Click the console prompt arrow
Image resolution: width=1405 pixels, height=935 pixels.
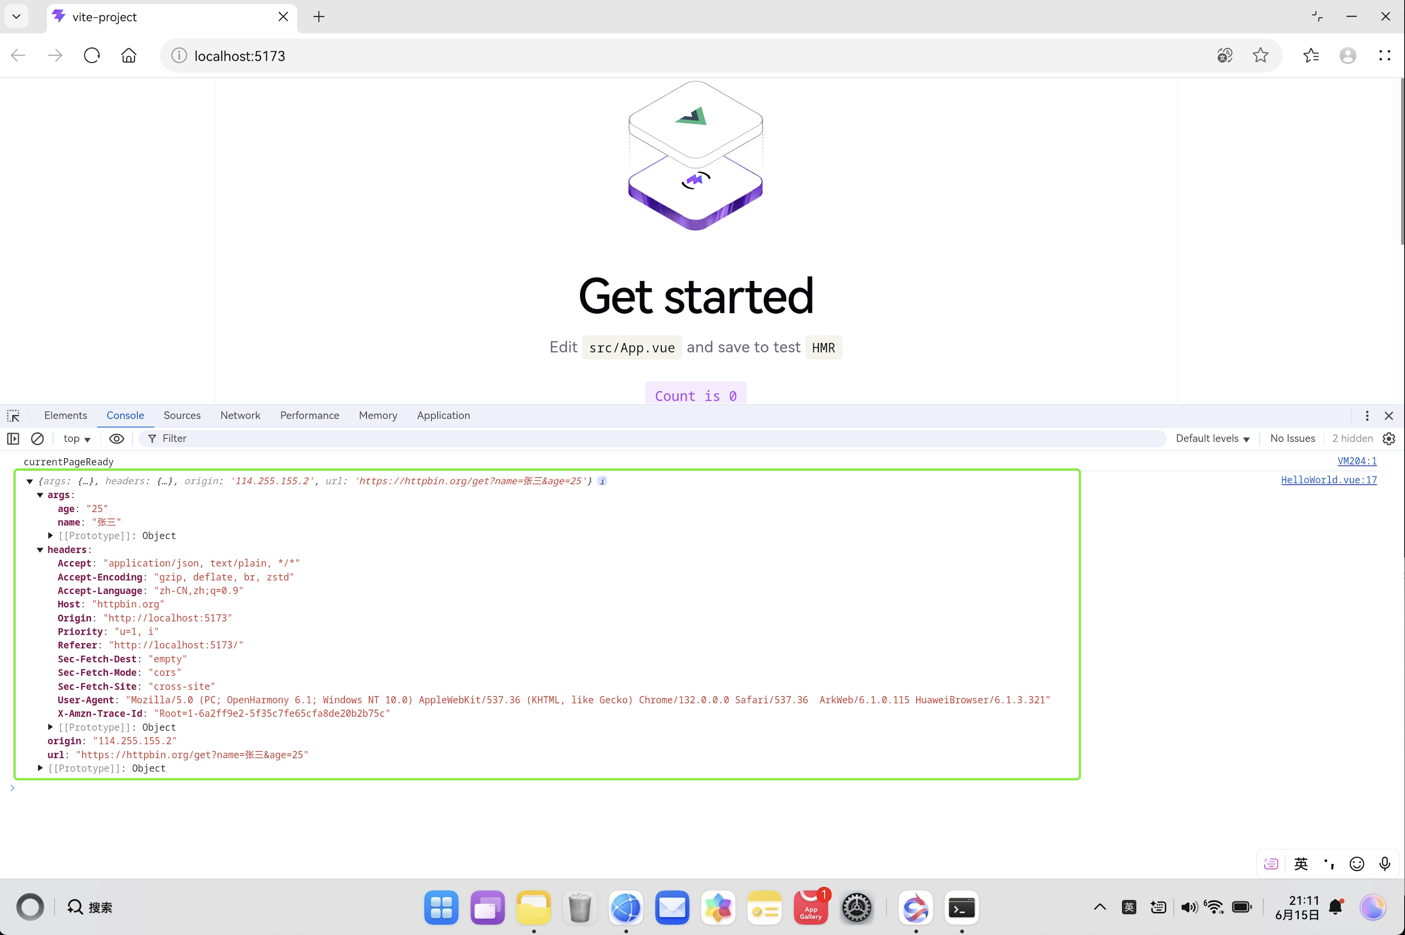coord(12,788)
